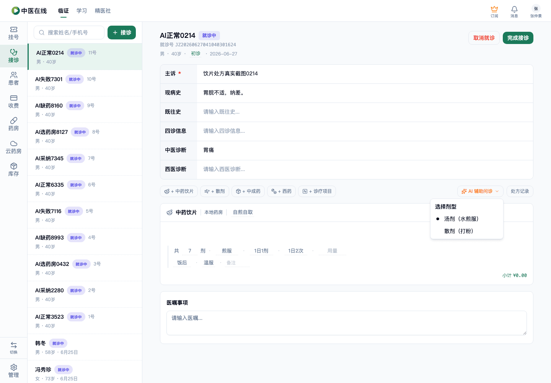The width and height of the screenshot is (551, 383).
Task: Open the 药房 pharmacy sidebar icon
Action: 13,124
